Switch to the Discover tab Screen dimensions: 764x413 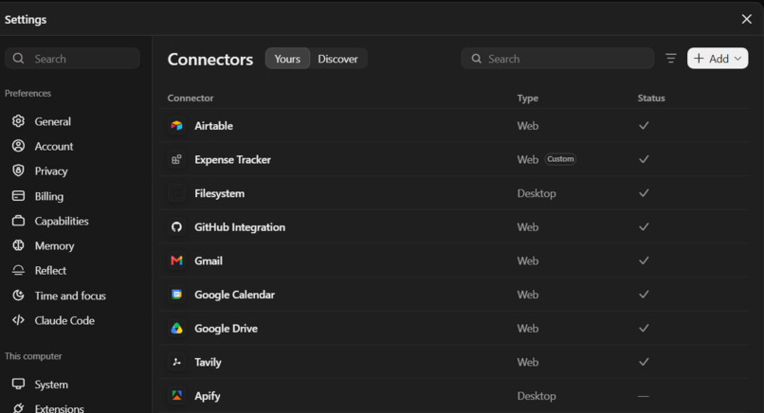[337, 59]
